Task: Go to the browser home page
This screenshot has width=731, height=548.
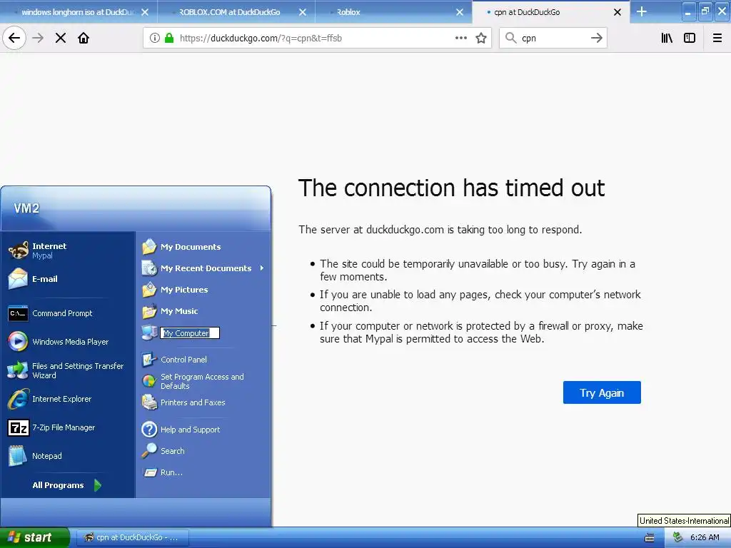Action: pyautogui.click(x=84, y=39)
